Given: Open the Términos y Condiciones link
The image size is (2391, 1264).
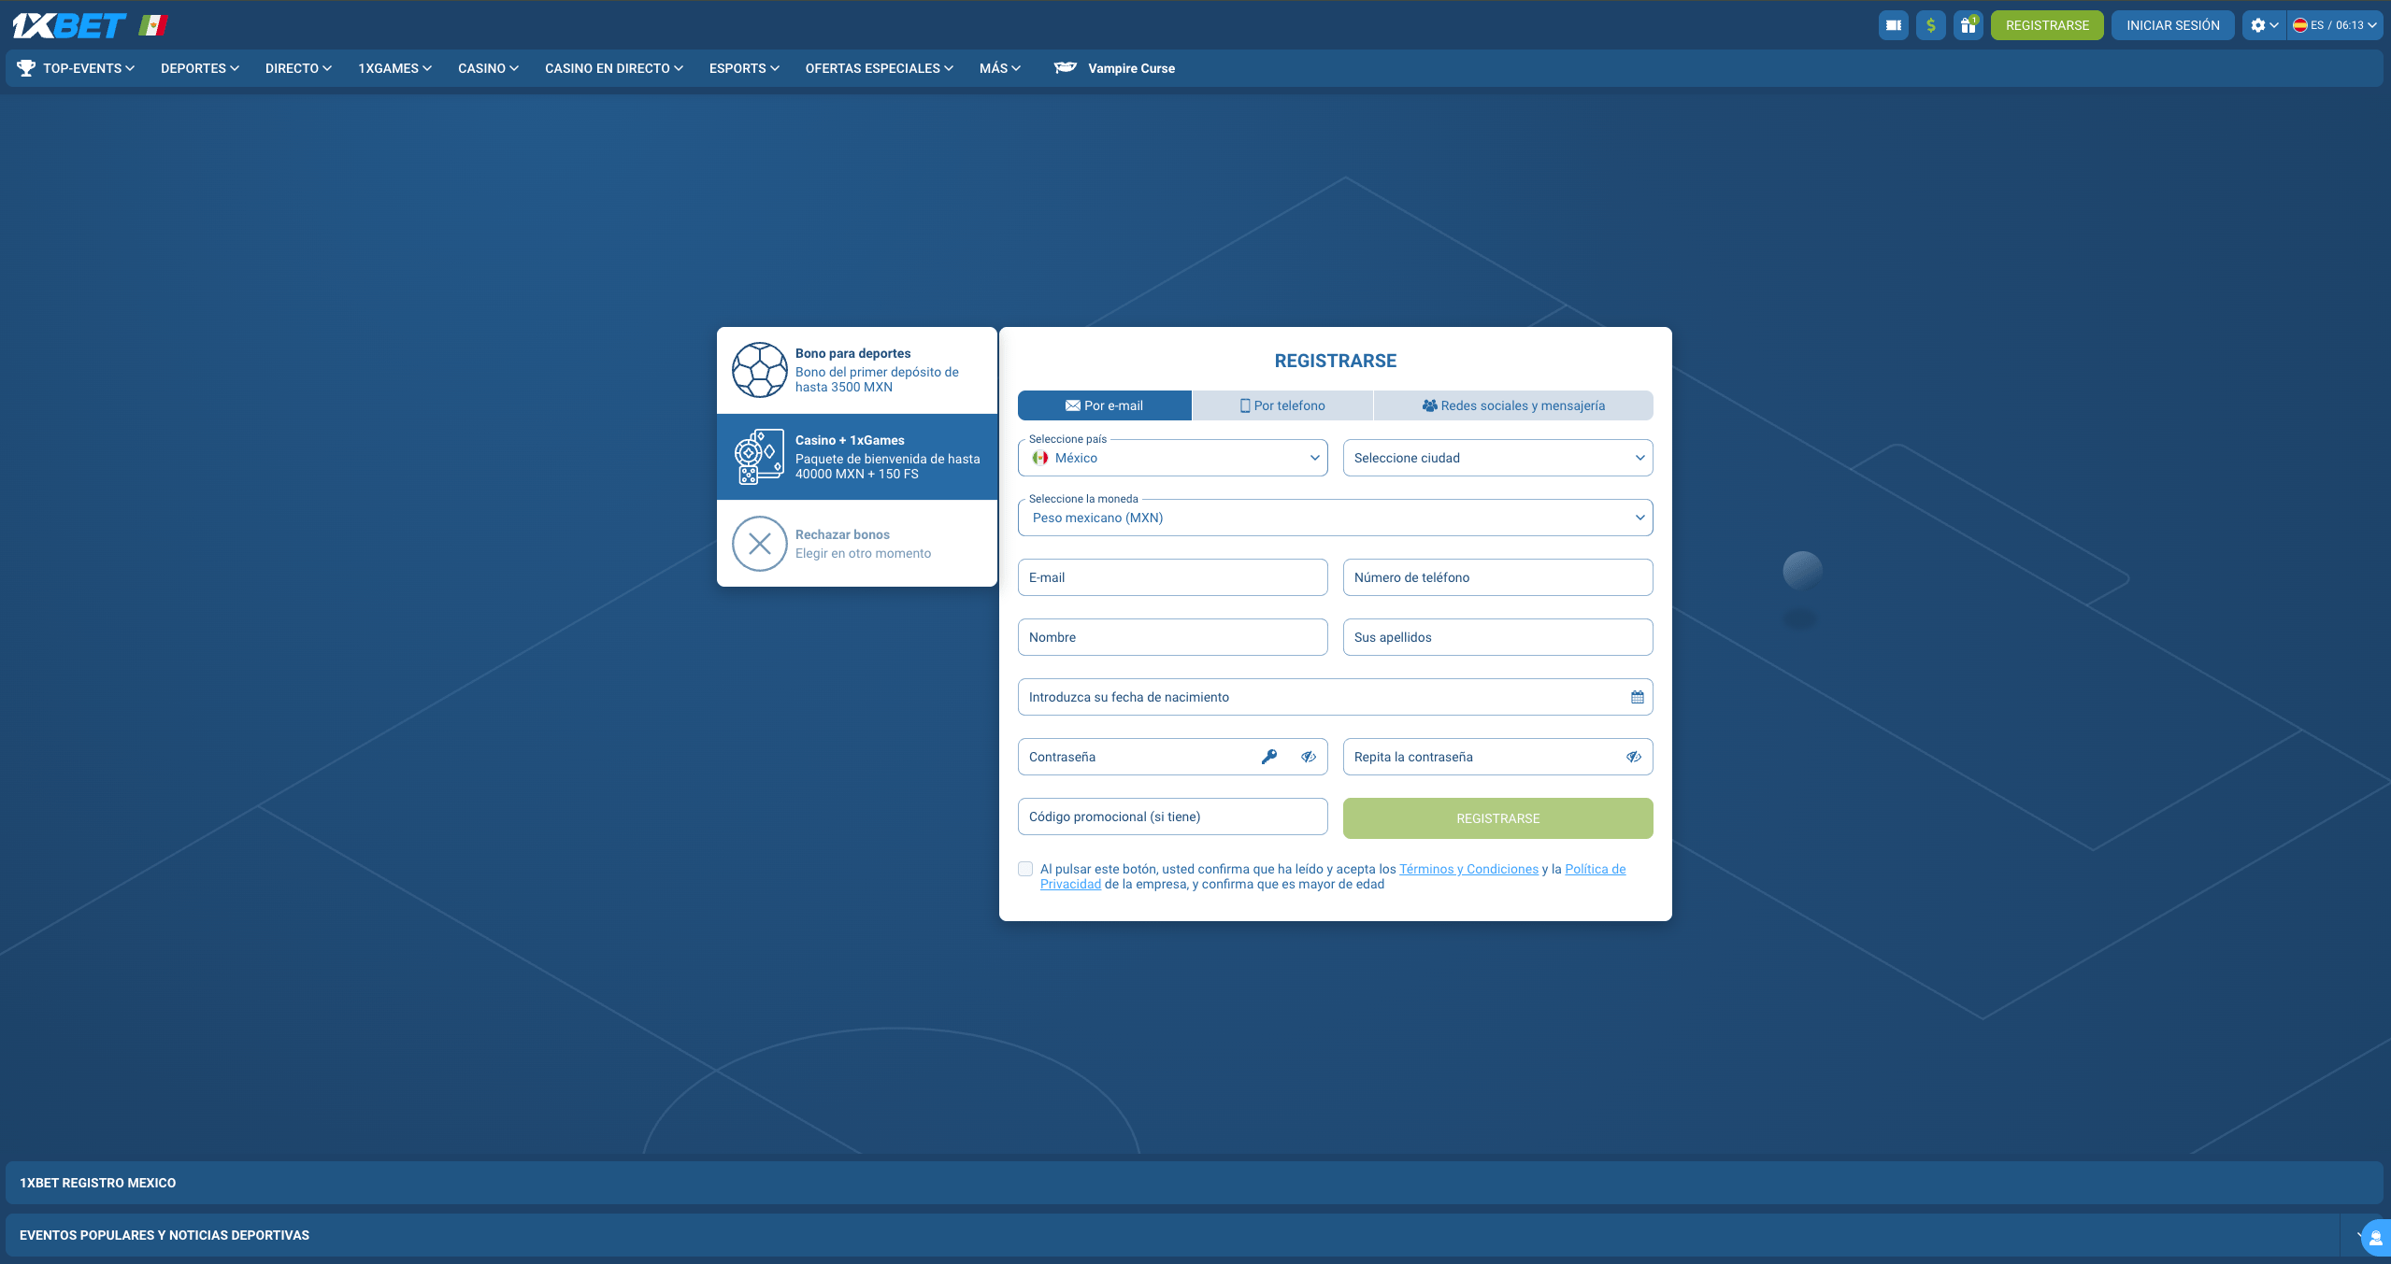Looking at the screenshot, I should [1468, 869].
